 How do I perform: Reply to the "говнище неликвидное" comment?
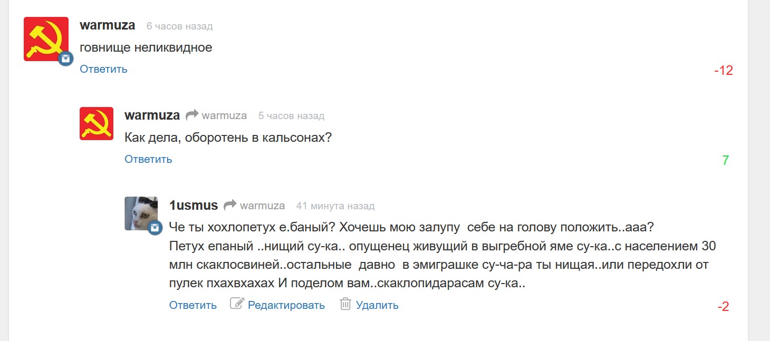click(103, 69)
